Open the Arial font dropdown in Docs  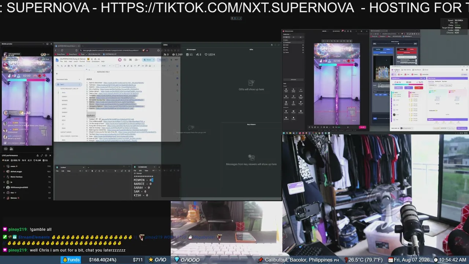(106, 66)
